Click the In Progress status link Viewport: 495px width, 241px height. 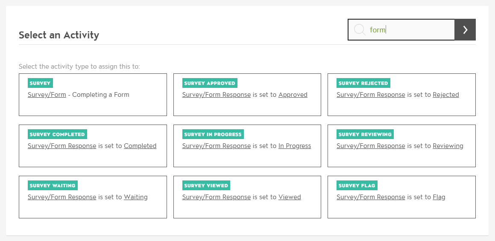pos(295,146)
